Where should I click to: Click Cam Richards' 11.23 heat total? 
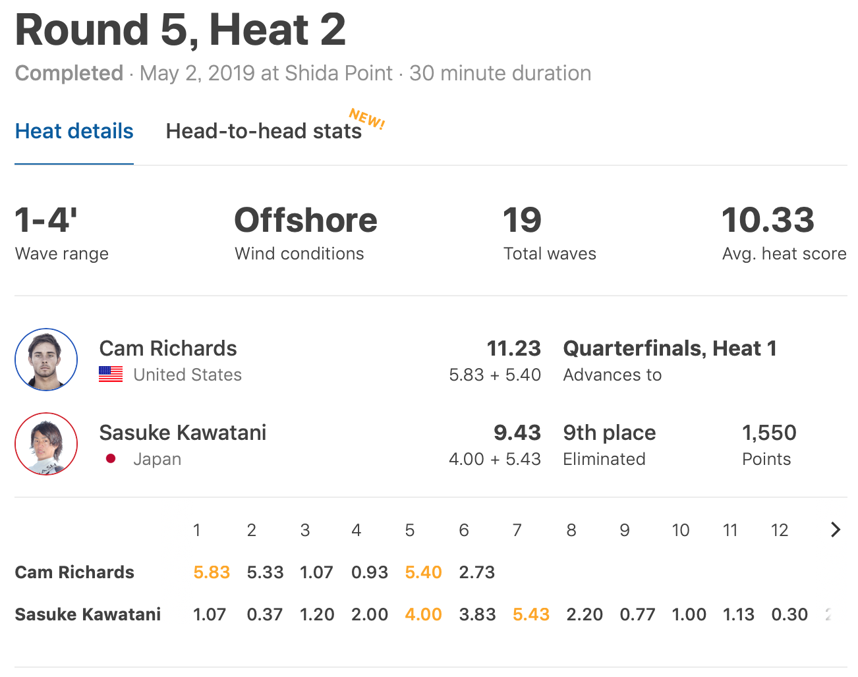point(513,348)
